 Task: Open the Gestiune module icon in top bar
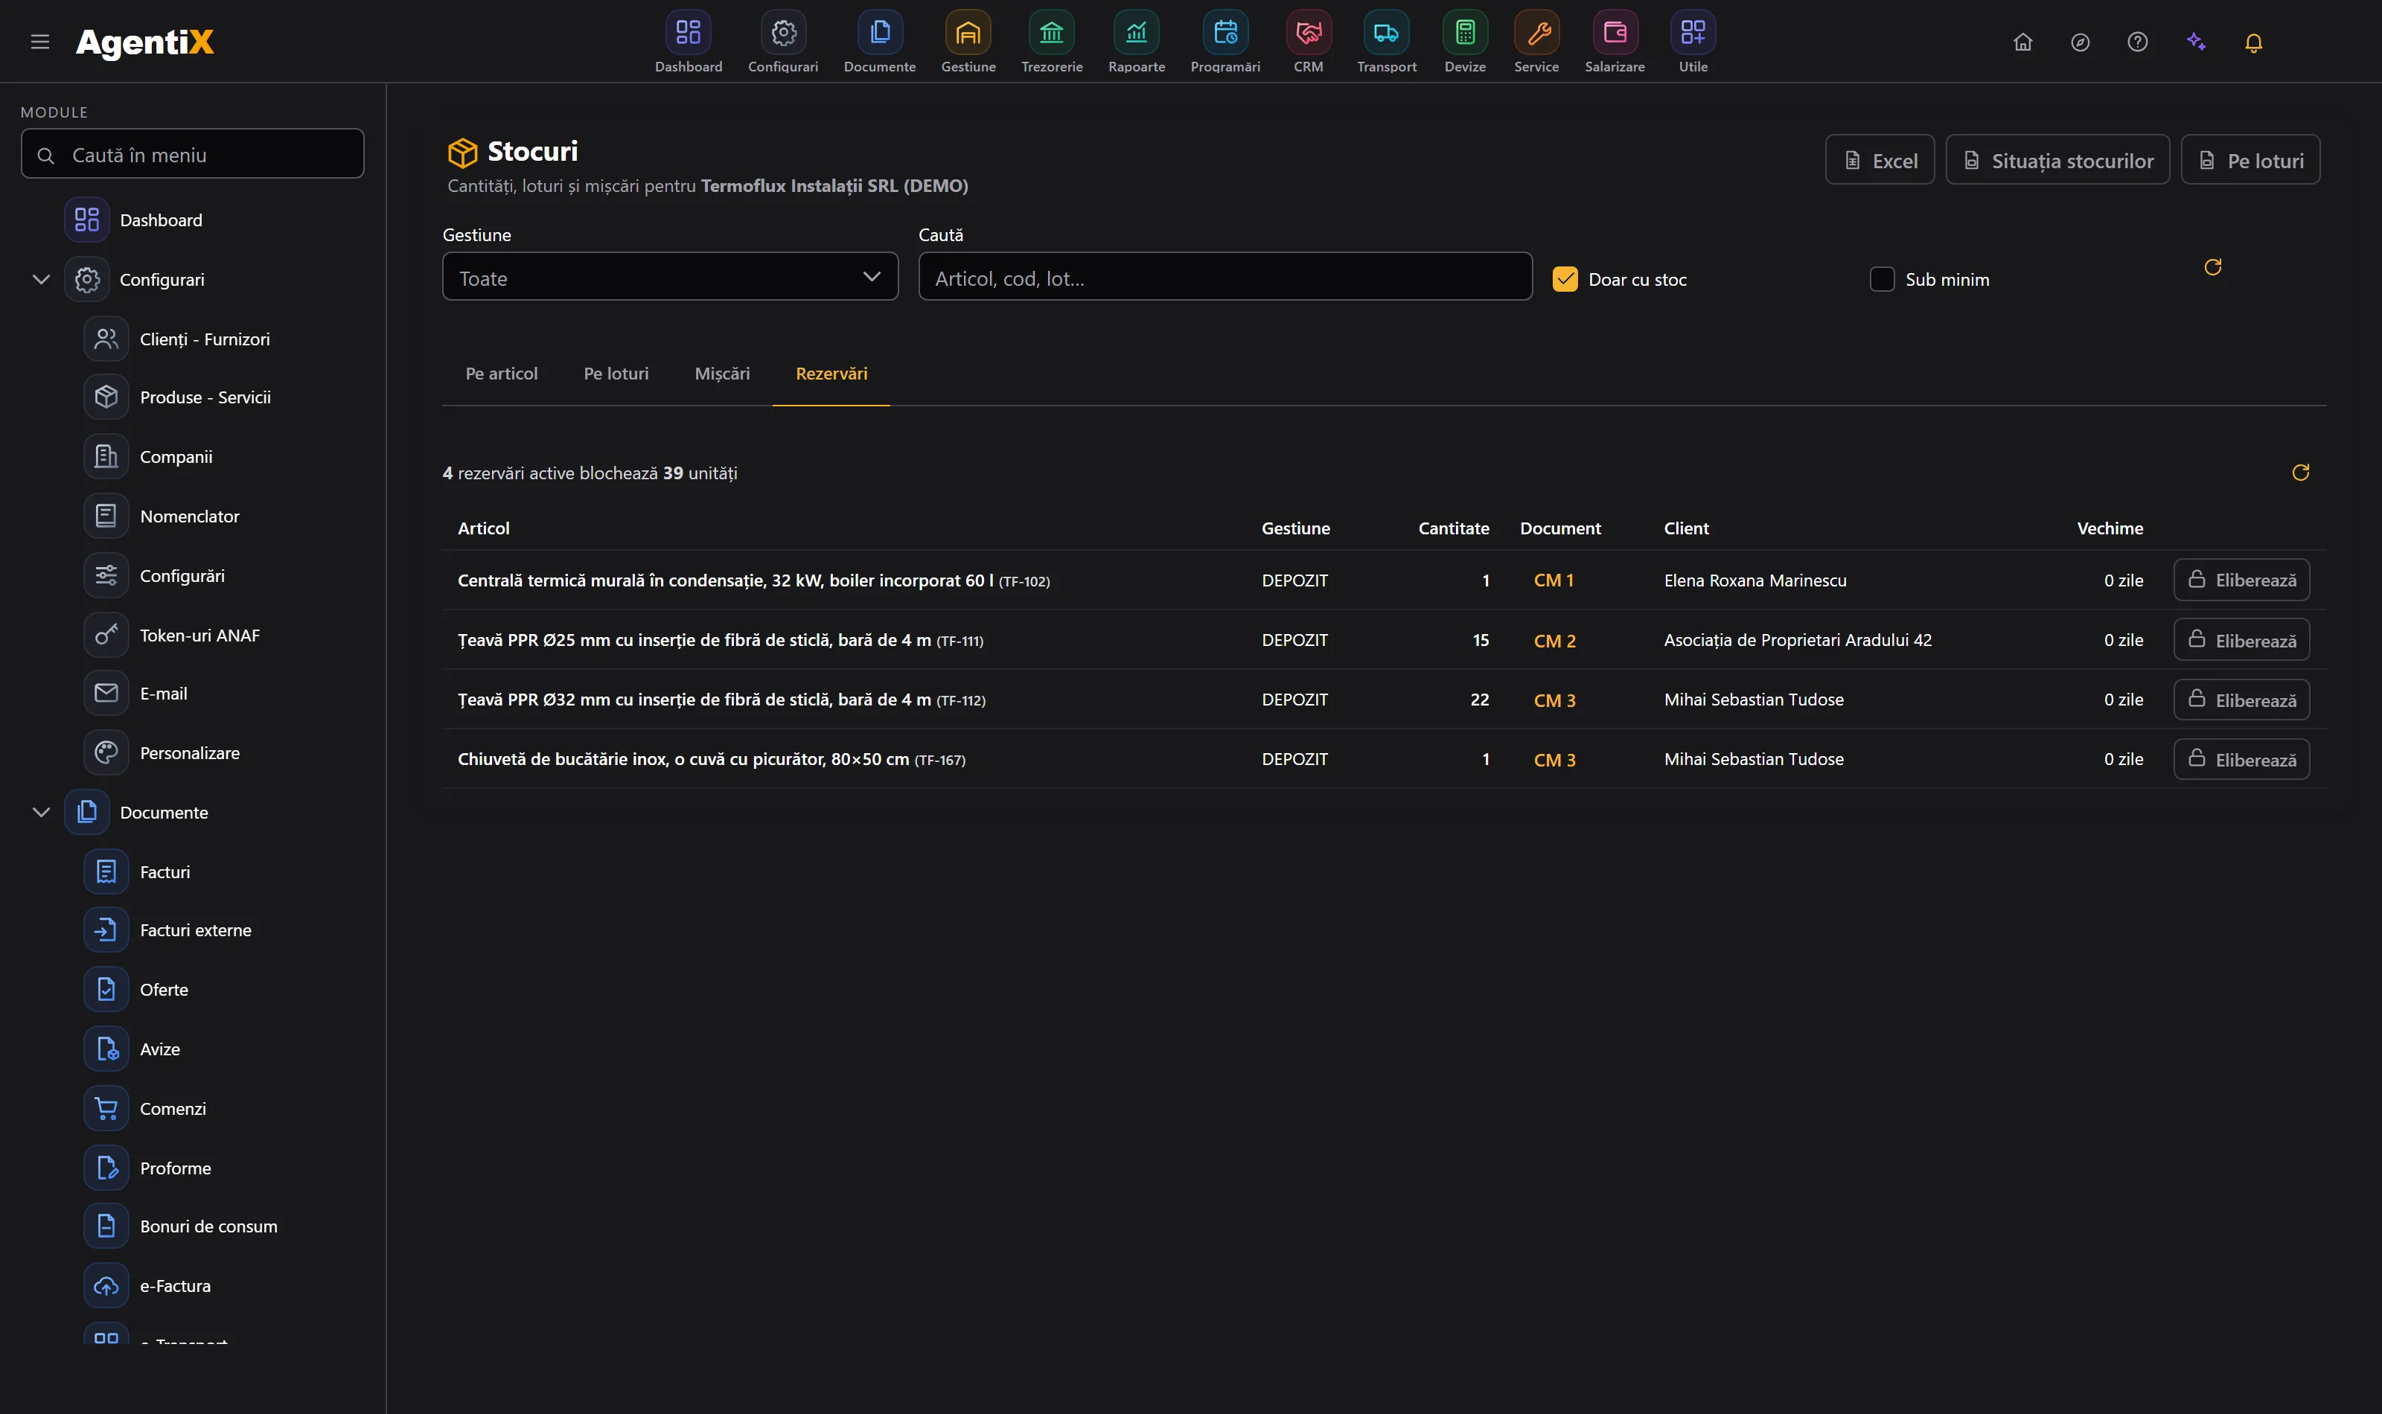(x=968, y=33)
